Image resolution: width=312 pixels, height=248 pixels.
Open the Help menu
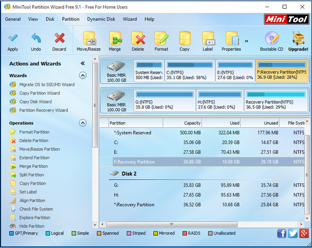pyautogui.click(x=149, y=19)
